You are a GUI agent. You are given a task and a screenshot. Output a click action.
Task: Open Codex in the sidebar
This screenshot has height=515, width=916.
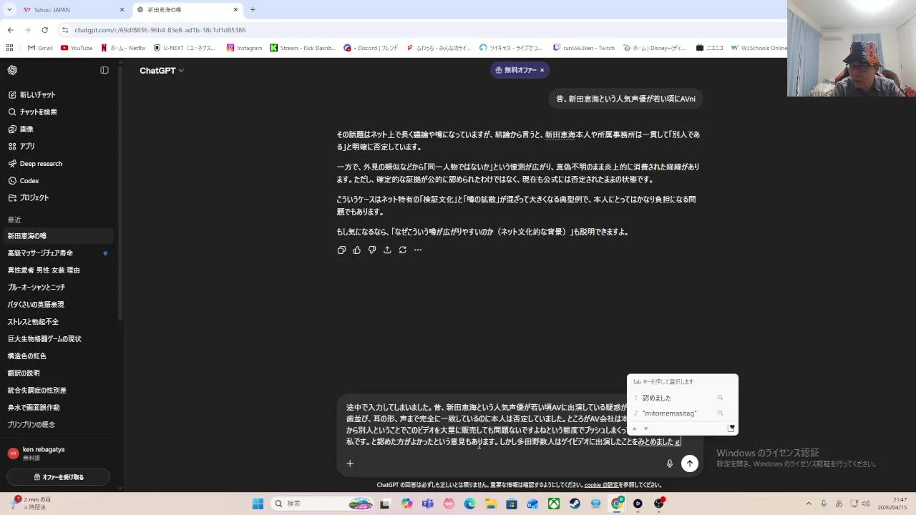tap(57, 180)
